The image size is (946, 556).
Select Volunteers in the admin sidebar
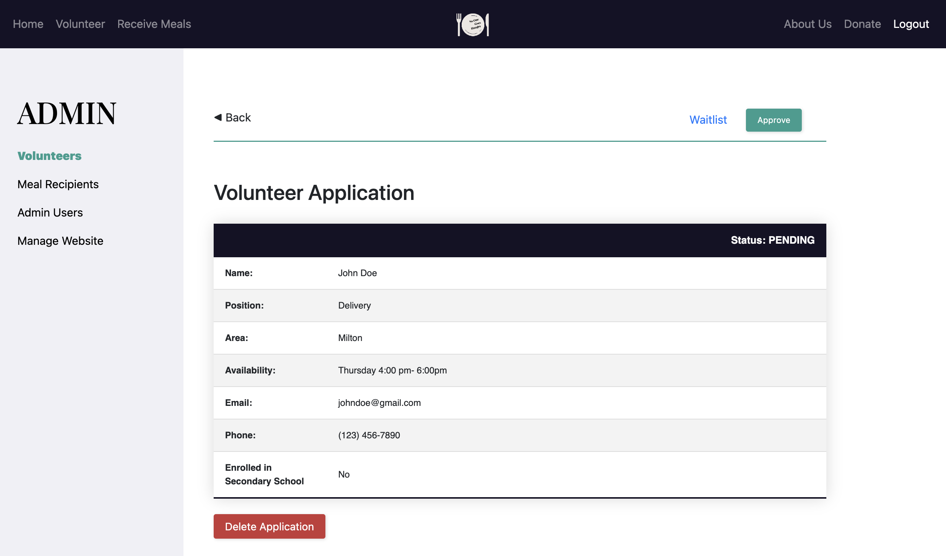(49, 156)
